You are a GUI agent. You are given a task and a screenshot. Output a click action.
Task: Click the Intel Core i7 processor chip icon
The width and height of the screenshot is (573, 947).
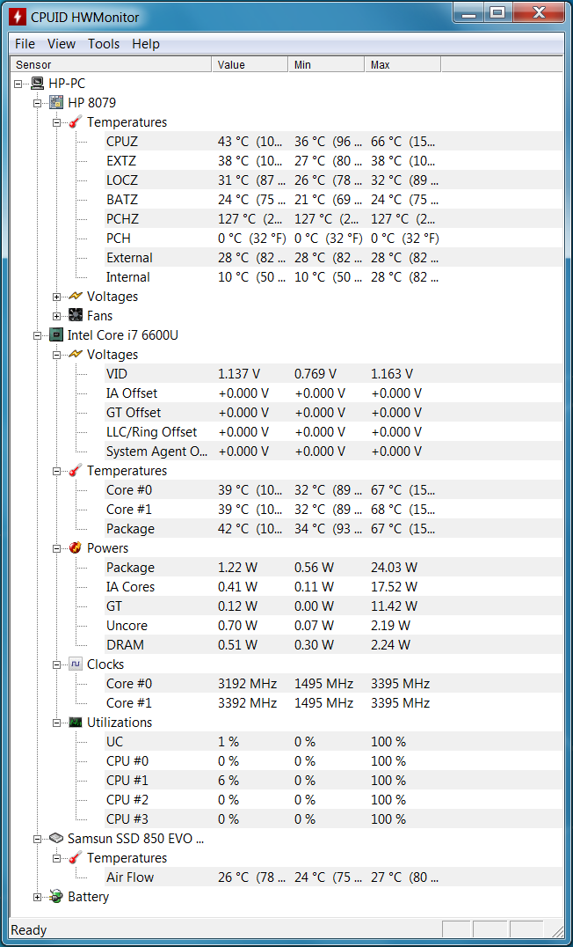pyautogui.click(x=57, y=335)
